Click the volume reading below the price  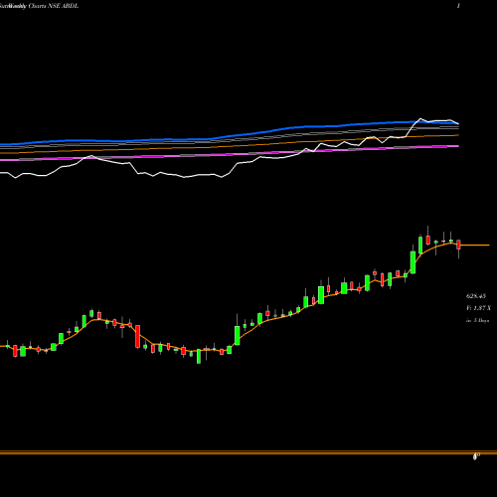coord(478,308)
